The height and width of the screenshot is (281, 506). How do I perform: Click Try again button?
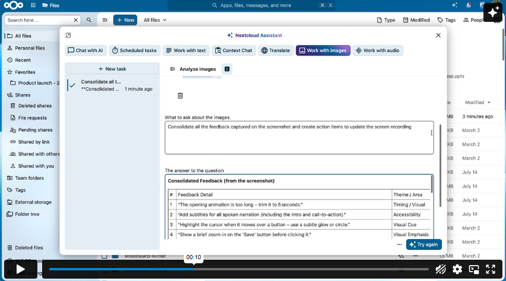[424, 245]
